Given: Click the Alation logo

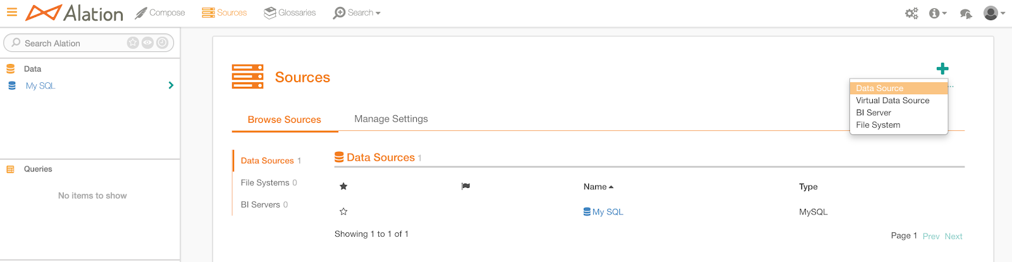Looking at the screenshot, I should tap(75, 13).
